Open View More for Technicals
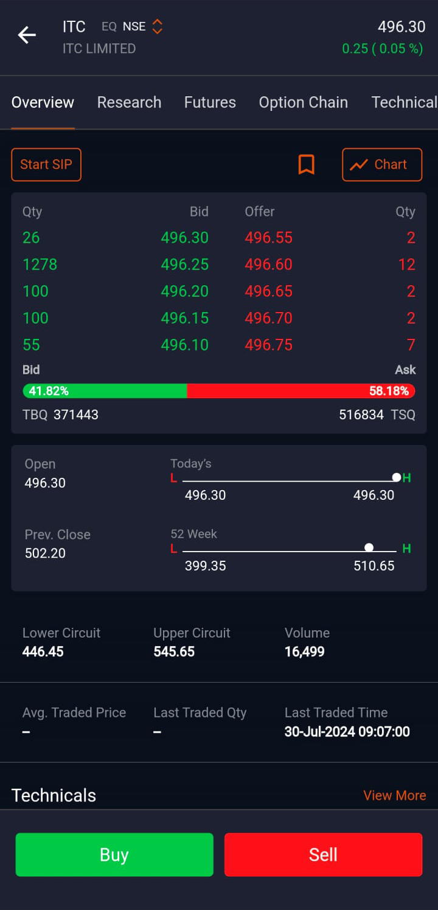 [394, 795]
